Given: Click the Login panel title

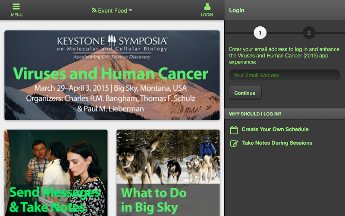Looking at the screenshot, I should pos(236,10).
